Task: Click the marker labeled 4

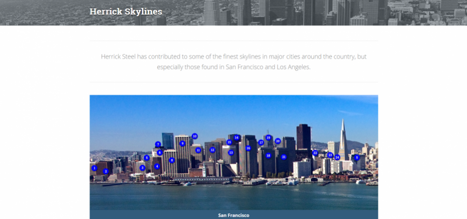Action: tap(157, 166)
